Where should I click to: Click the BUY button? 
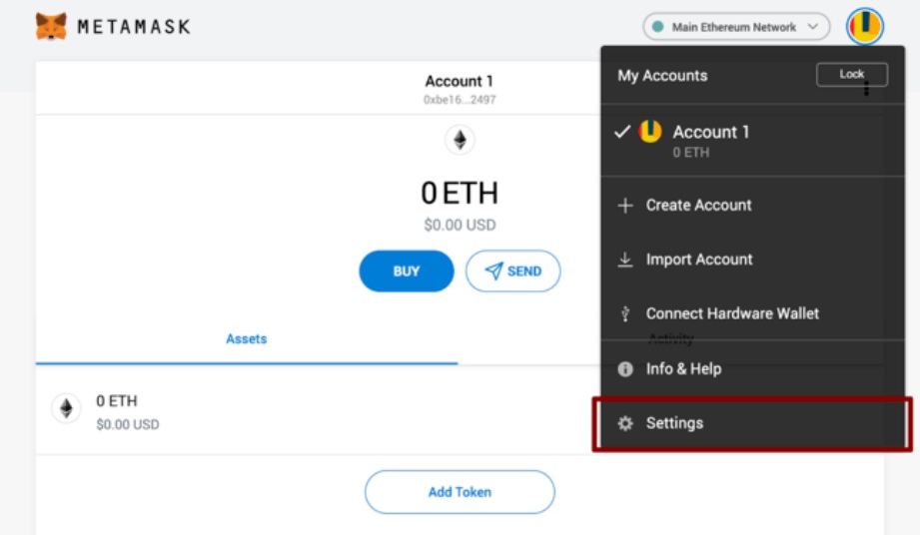(x=406, y=270)
